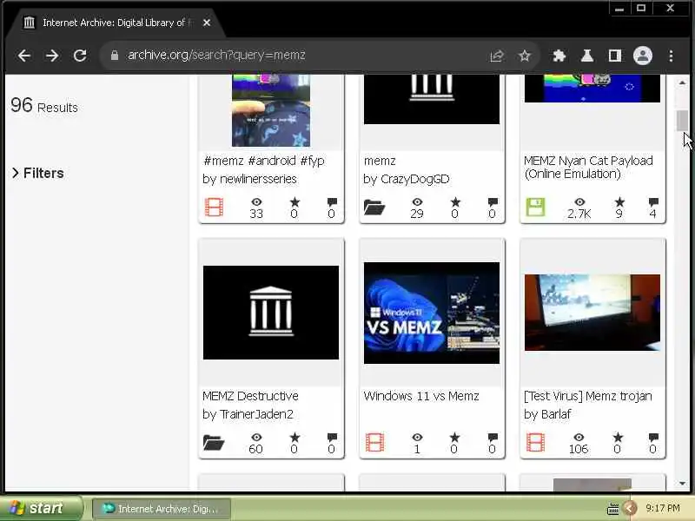Open the Chrome three-dot menu
Screen dimensions: 695x521
[671, 56]
